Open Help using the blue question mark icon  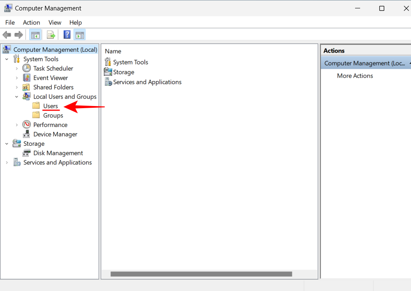coord(67,35)
